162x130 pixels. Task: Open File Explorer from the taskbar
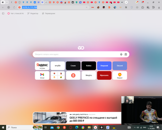pos(89,127)
